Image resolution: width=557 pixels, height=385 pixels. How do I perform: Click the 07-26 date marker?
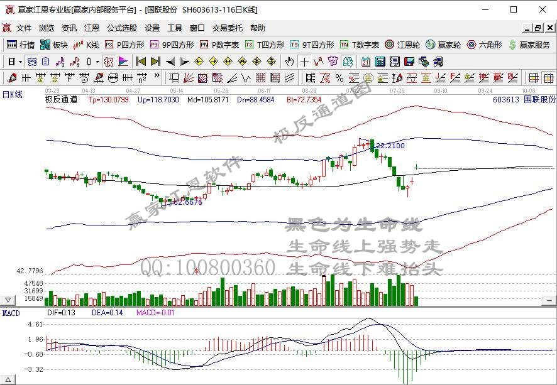(397, 91)
